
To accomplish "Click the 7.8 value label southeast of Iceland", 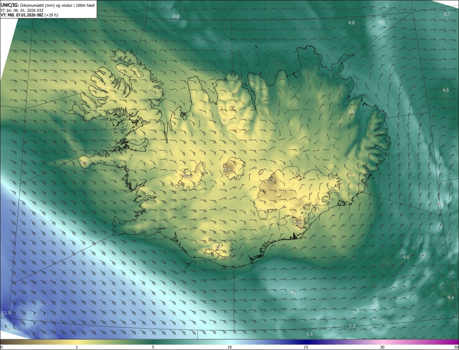I will pos(423,255).
